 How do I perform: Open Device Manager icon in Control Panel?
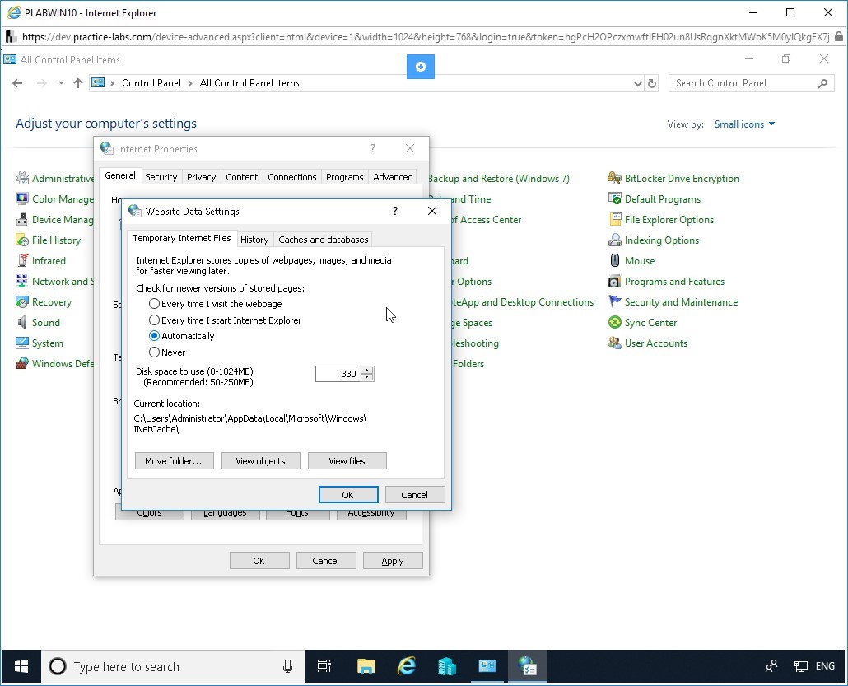tap(22, 219)
